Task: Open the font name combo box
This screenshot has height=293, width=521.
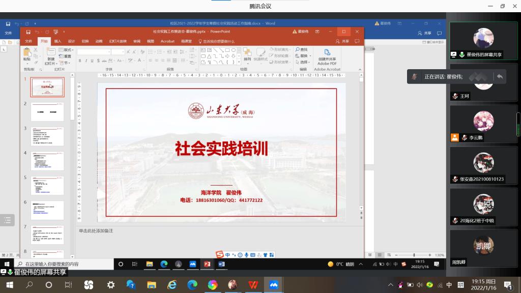Action: (x=94, y=52)
